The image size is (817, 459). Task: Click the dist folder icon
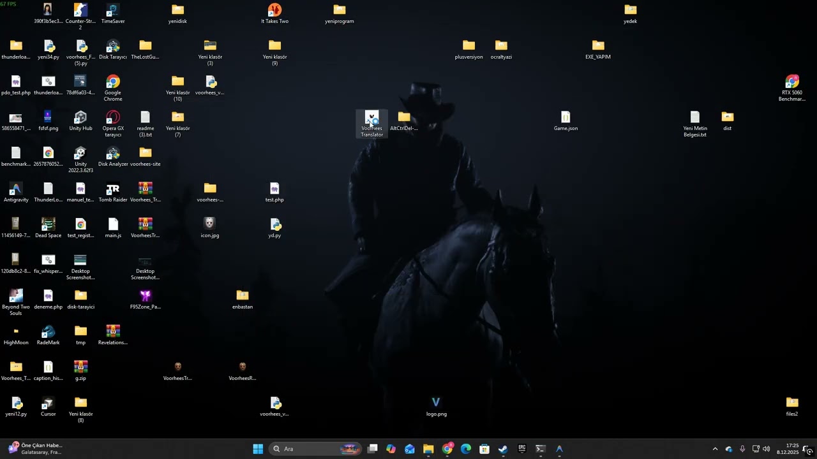tap(728, 121)
